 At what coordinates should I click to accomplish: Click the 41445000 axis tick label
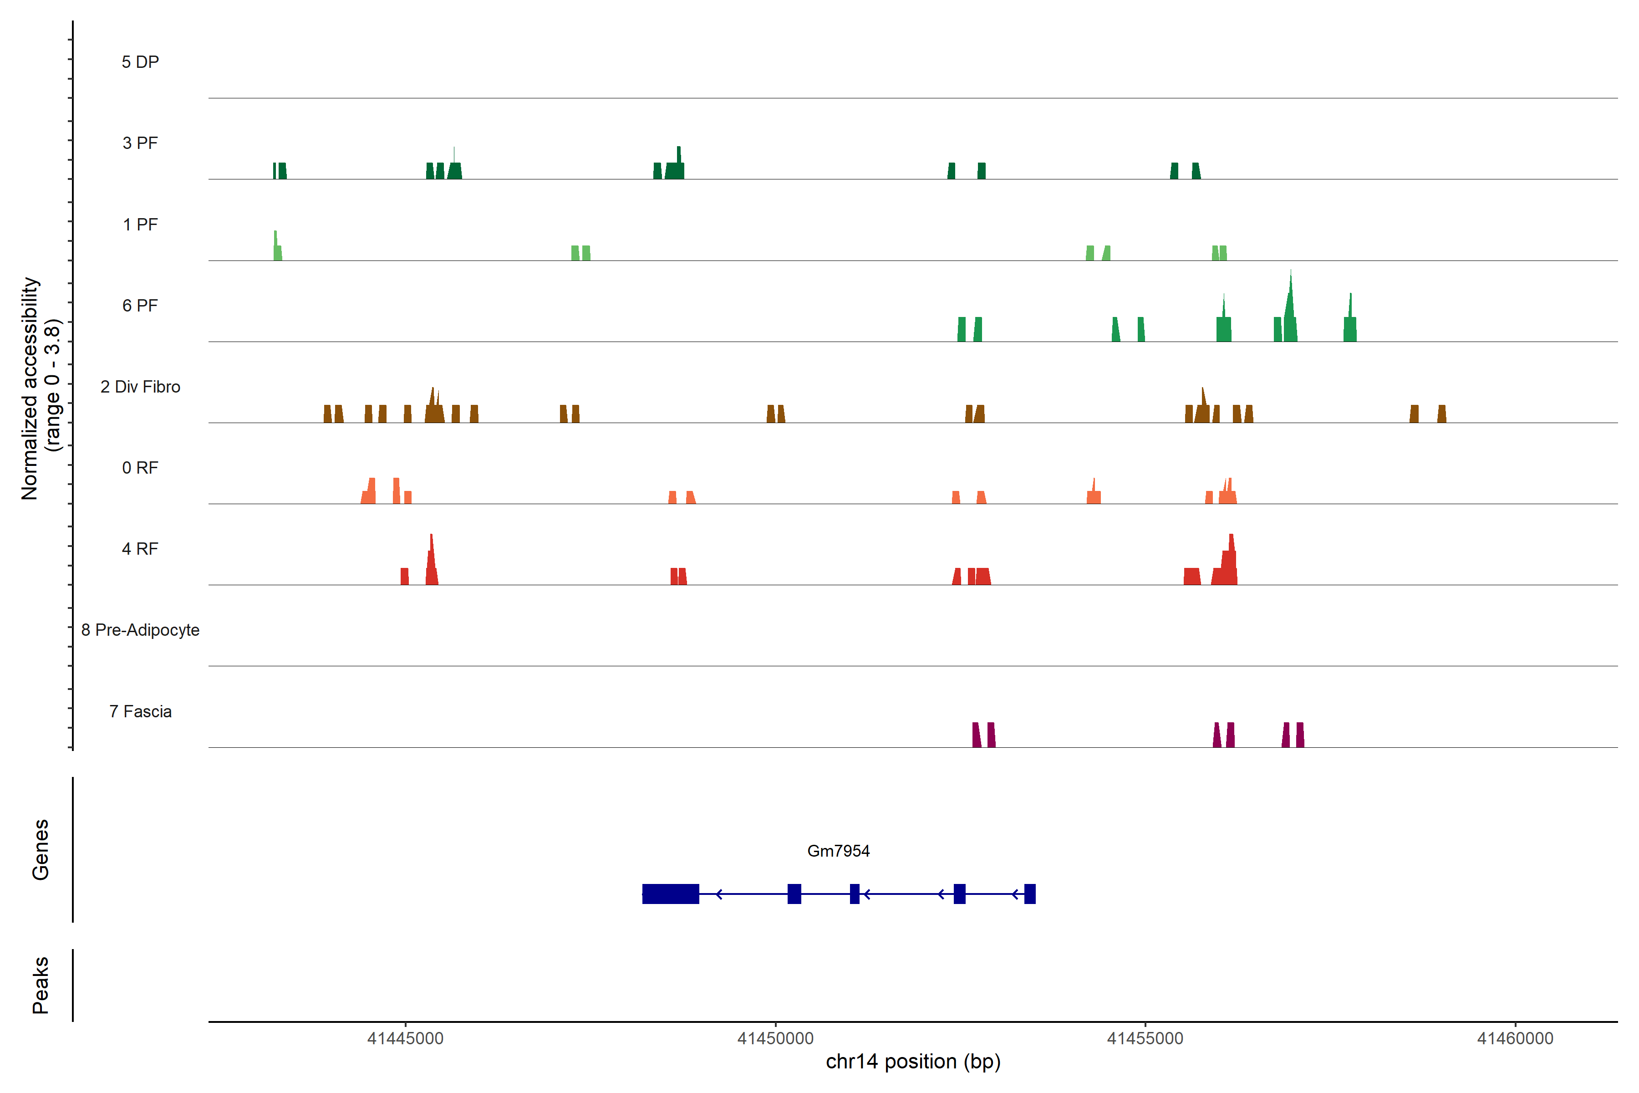405,1039
